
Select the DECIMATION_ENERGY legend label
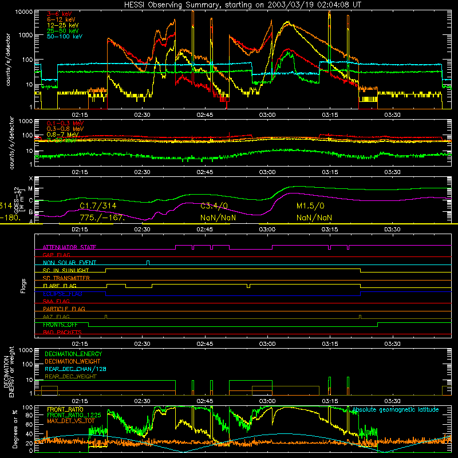(73, 354)
